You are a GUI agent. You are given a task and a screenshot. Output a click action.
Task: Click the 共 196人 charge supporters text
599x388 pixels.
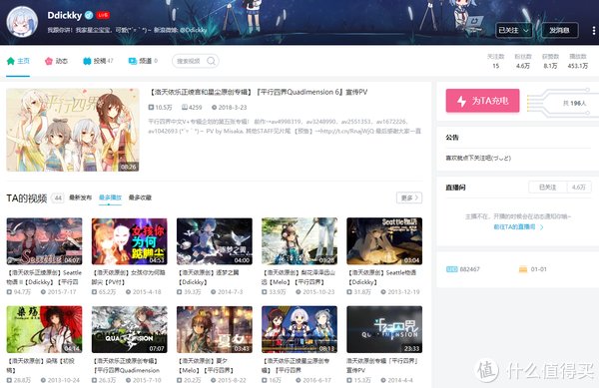(x=575, y=103)
